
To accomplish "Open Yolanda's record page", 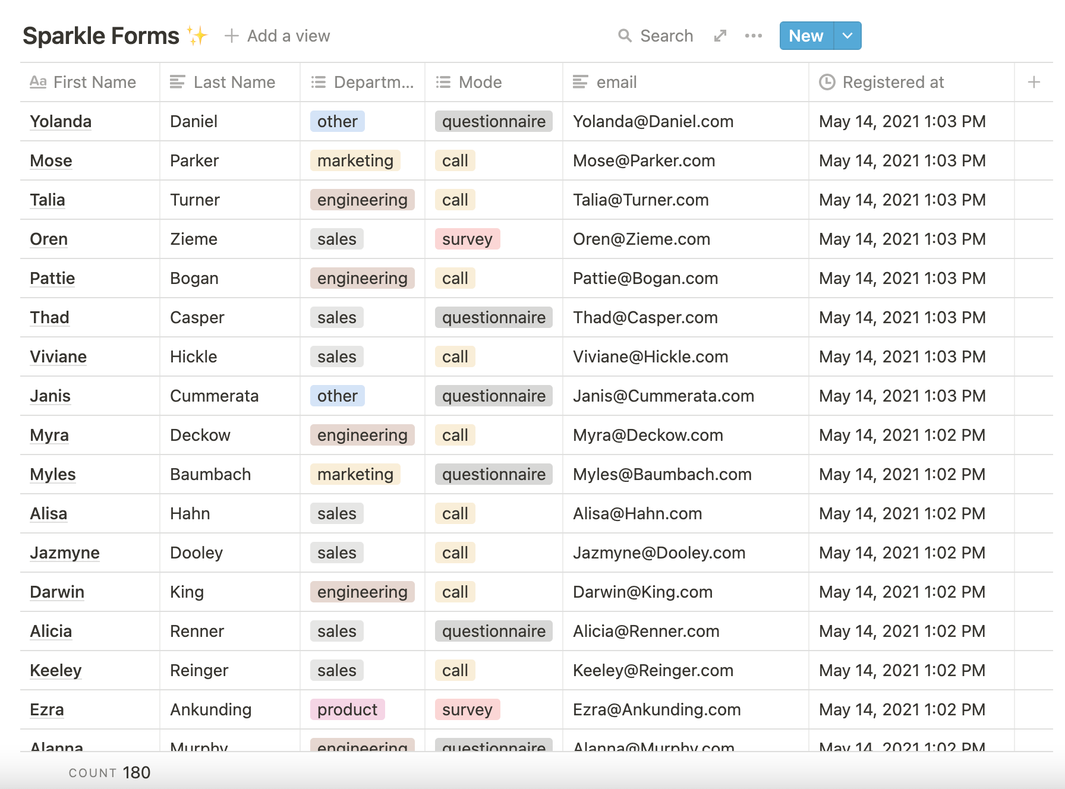I will coord(61,121).
